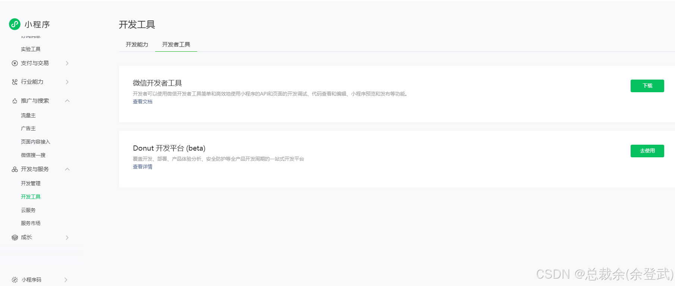Click the 小程序码 icon at bottom
Image resolution: width=675 pixels, height=286 pixels.
15,280
